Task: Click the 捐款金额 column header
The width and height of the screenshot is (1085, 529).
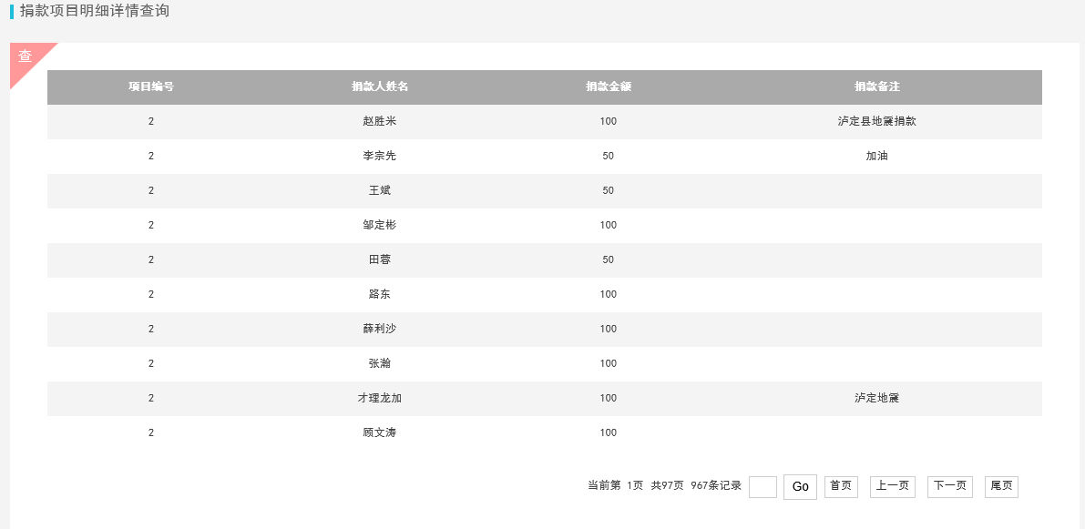Action: coord(609,87)
